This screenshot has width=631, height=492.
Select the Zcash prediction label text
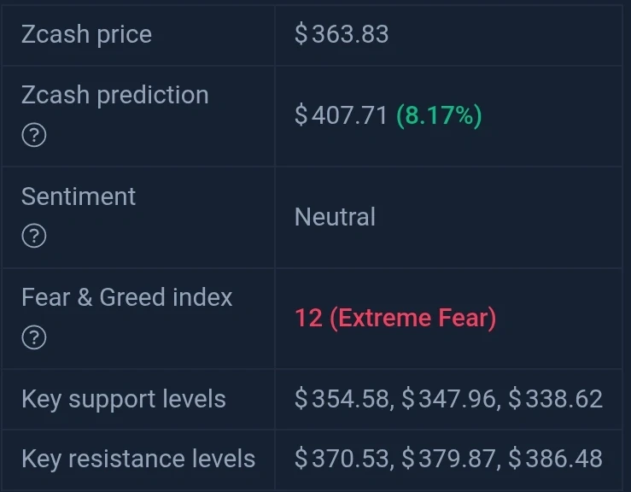(115, 96)
